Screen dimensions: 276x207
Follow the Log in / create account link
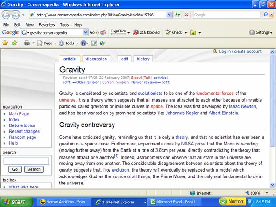coord(240,51)
